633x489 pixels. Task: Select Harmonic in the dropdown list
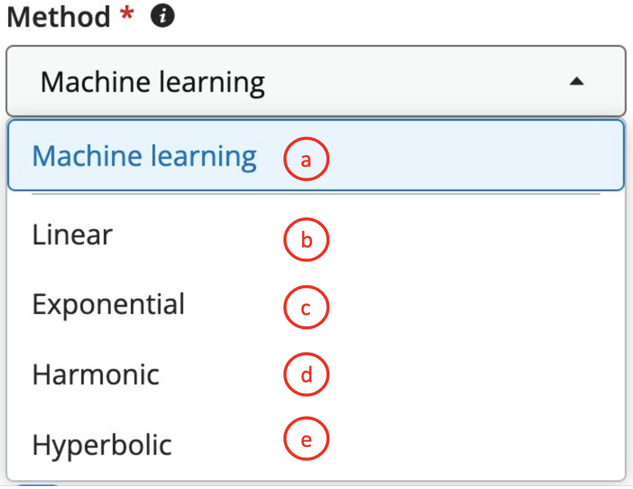[x=96, y=375]
